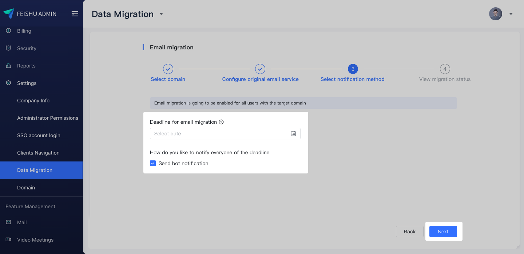Click the help icon beside Deadline for email migration
Screen dimensions: 524x254
[x=221, y=122]
